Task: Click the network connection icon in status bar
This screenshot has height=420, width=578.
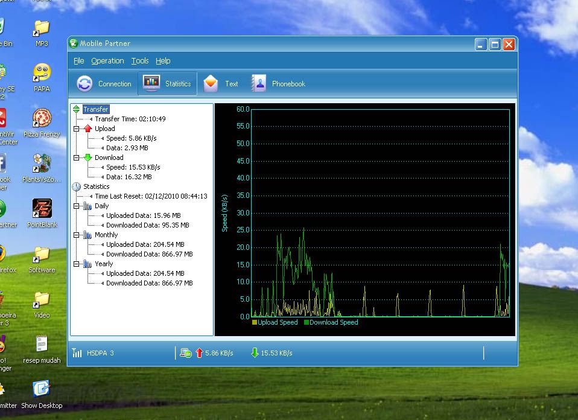Action: pyautogui.click(x=185, y=353)
